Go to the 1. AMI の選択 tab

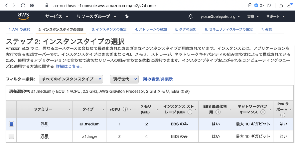tap(19, 30)
